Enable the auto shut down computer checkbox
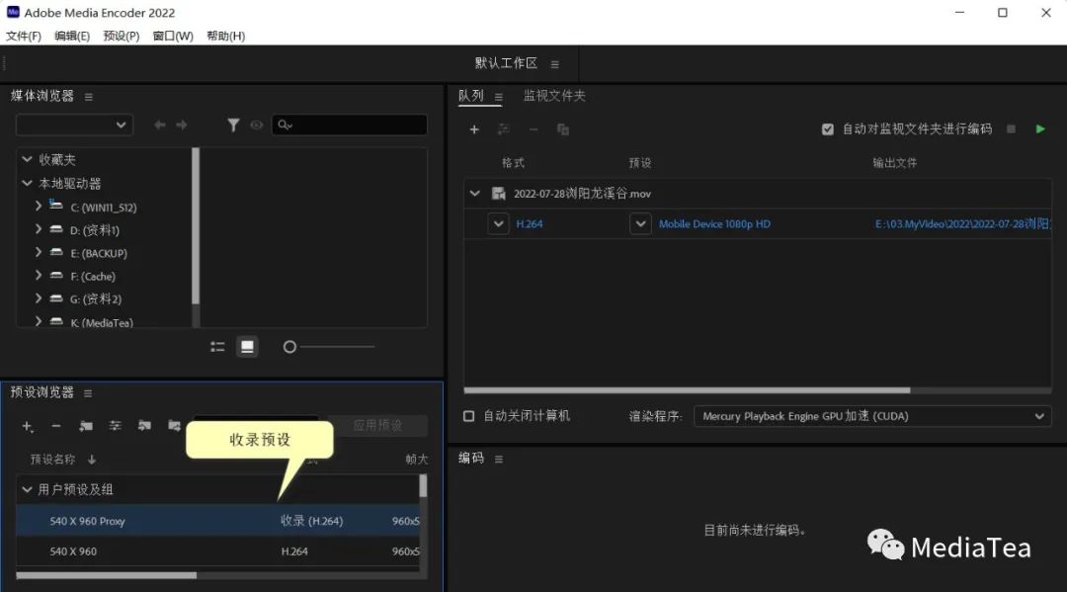Screen dimensions: 1067x592 click(469, 416)
